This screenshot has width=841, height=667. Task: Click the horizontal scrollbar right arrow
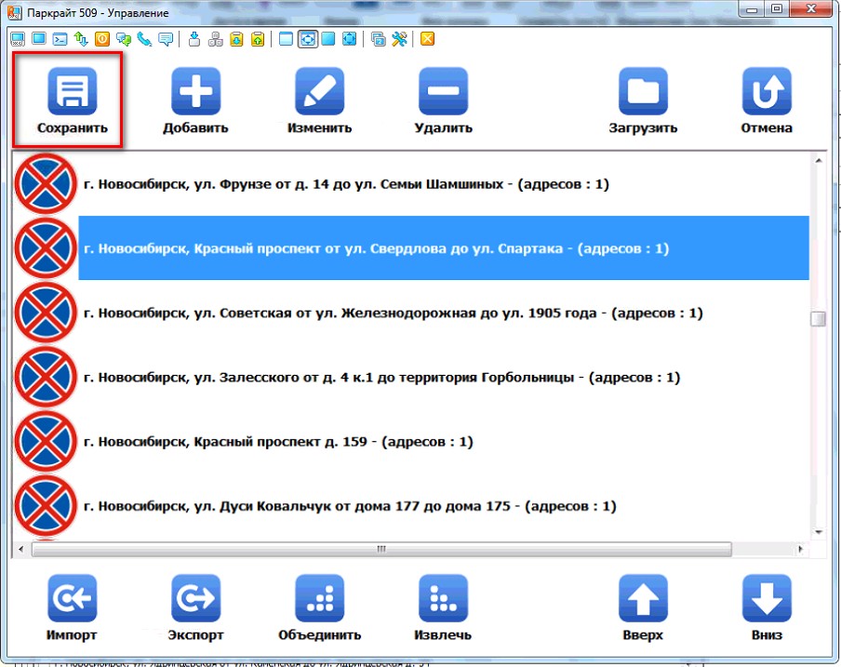tap(804, 549)
